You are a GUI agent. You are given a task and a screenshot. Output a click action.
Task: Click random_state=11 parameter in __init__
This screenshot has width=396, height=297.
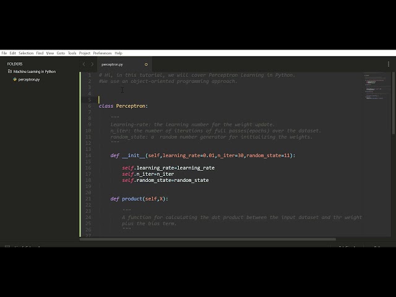[x=268, y=155]
